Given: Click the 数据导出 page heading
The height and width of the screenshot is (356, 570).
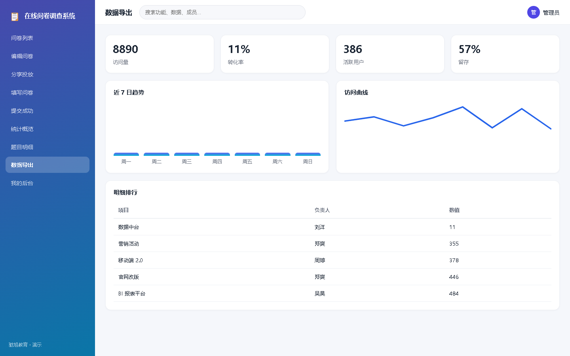Looking at the screenshot, I should point(118,13).
